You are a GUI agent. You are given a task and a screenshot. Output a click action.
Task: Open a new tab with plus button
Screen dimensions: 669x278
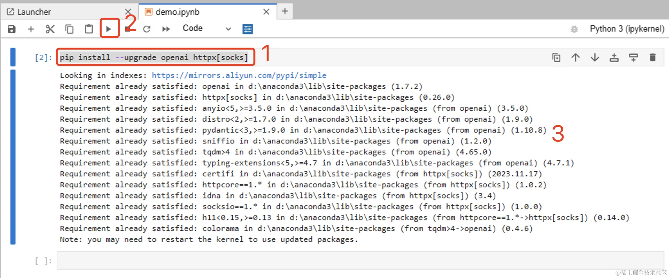(x=285, y=12)
